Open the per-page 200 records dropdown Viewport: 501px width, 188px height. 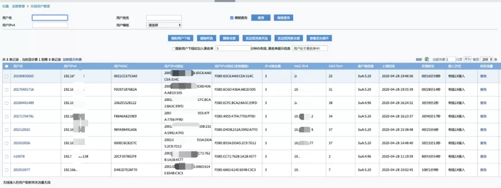click(x=487, y=60)
